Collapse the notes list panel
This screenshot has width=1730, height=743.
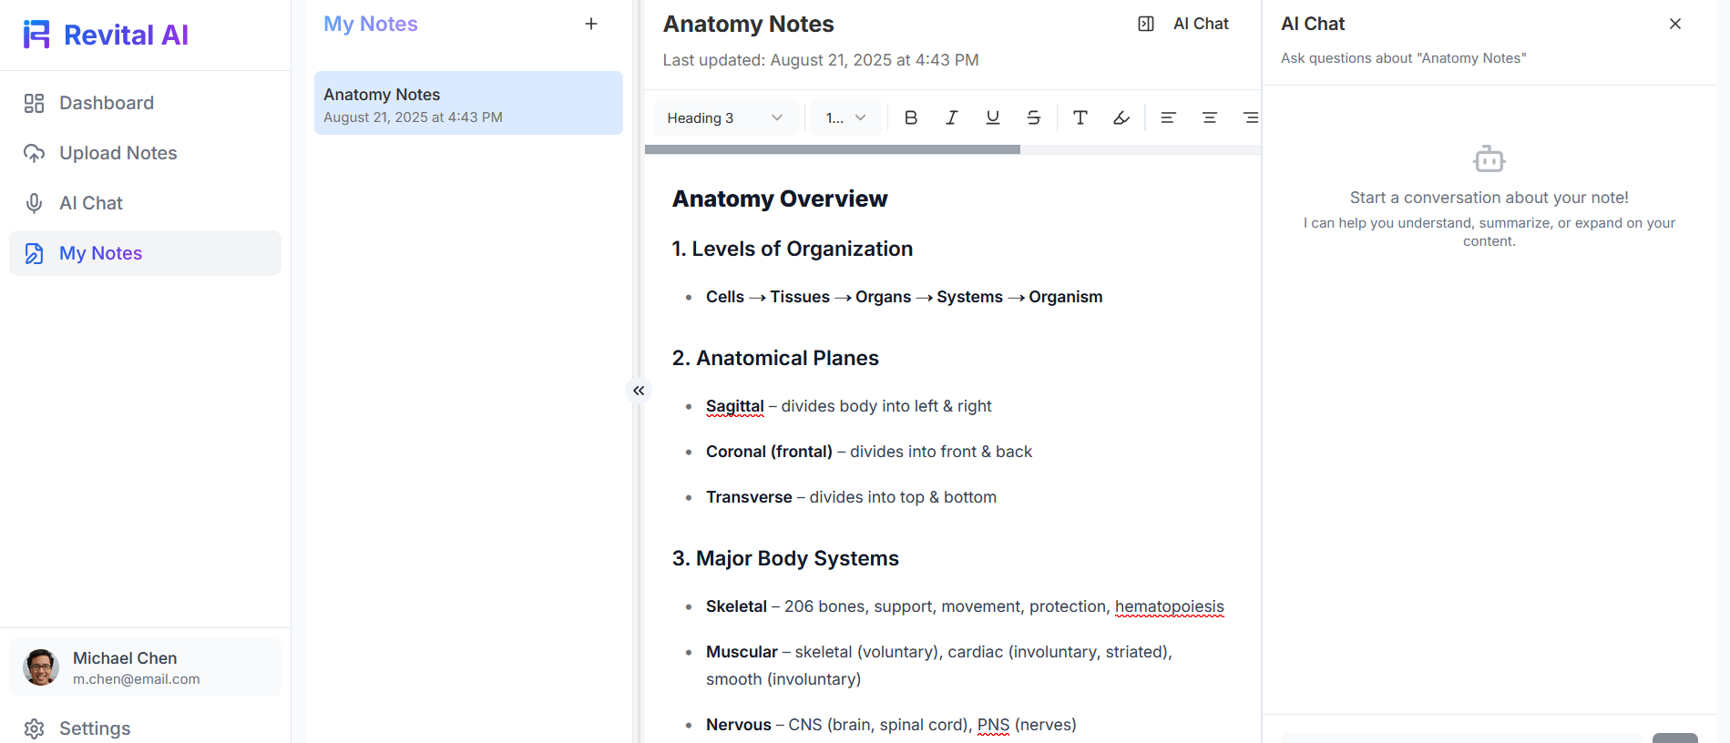coord(639,391)
